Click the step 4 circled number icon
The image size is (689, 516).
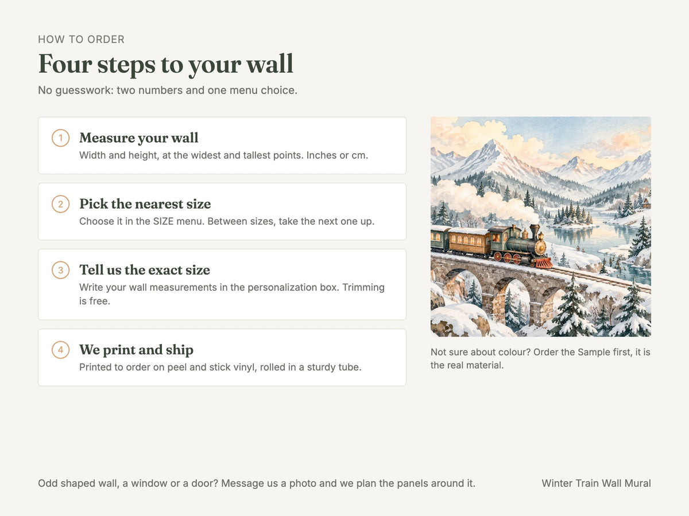(60, 350)
